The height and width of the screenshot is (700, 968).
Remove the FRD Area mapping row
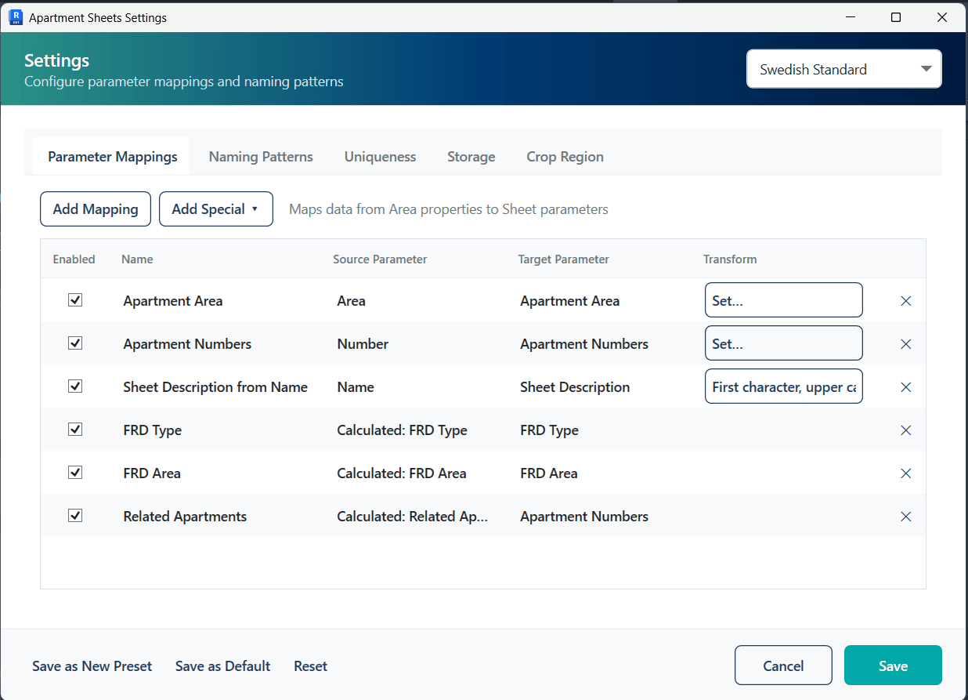coord(906,473)
